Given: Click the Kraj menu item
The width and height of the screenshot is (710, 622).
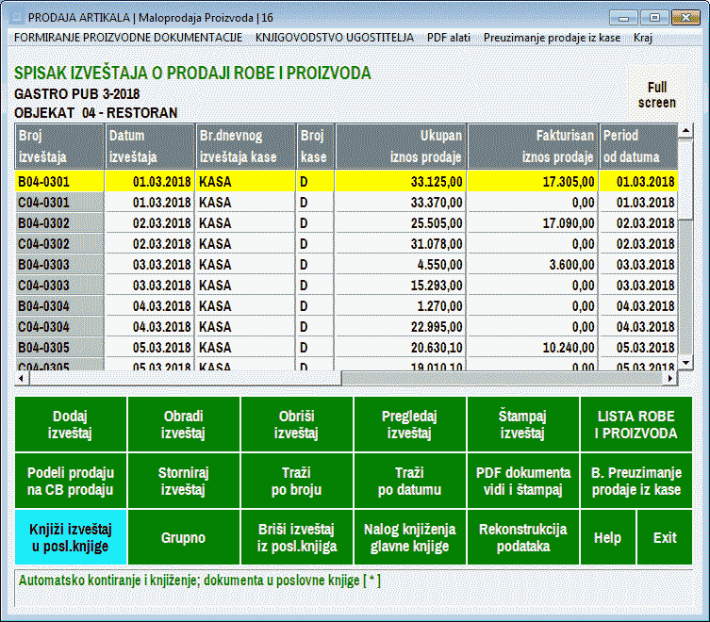Looking at the screenshot, I should tap(642, 38).
